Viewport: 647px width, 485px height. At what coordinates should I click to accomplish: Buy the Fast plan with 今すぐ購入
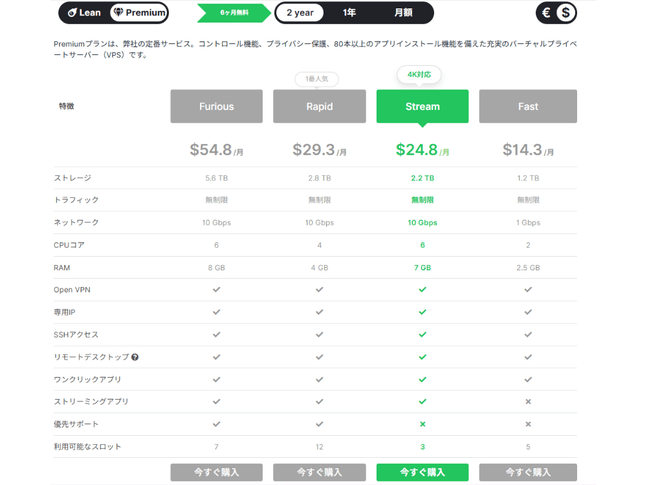[x=528, y=472]
